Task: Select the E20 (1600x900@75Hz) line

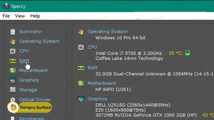Action: [x=121, y=110]
